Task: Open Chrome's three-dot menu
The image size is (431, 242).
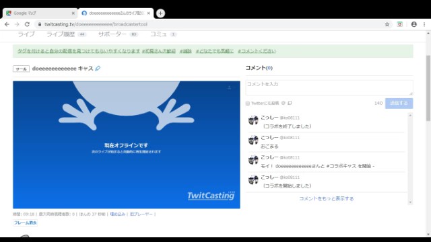Action: pyautogui.click(x=424, y=24)
